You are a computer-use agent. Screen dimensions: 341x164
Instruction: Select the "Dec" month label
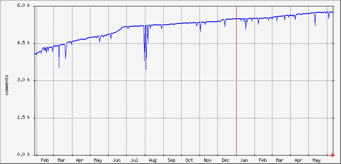click(226, 161)
